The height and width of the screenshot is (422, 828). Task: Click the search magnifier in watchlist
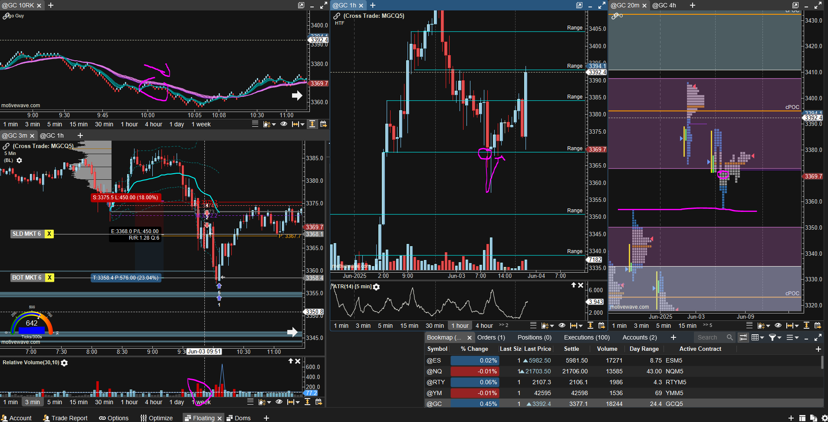coord(730,337)
